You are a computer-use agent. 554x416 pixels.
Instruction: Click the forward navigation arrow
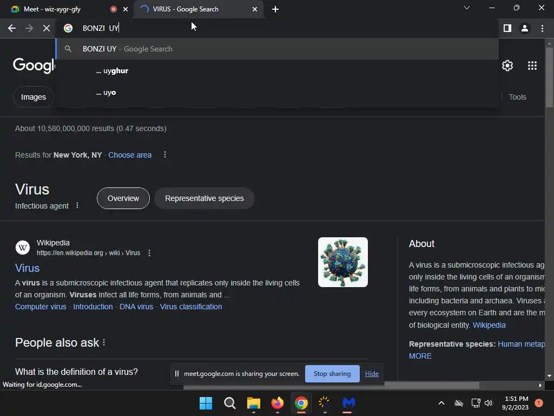29,28
